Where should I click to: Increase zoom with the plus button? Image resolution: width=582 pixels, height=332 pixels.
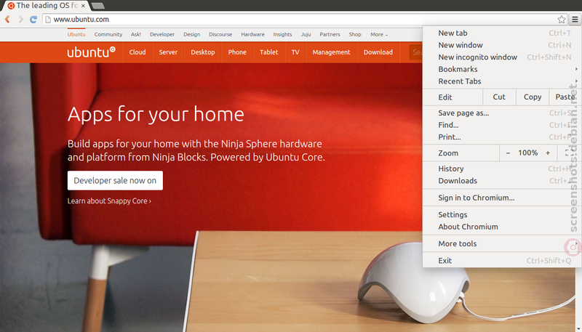[548, 153]
